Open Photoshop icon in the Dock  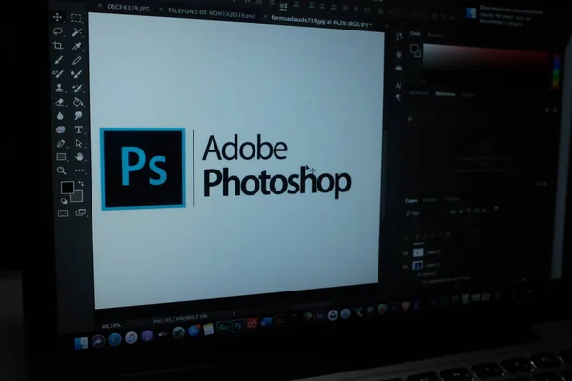[237, 325]
